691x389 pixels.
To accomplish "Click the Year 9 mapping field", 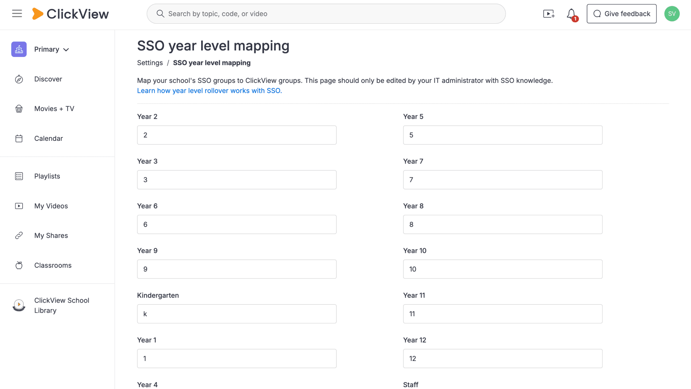I will point(237,269).
